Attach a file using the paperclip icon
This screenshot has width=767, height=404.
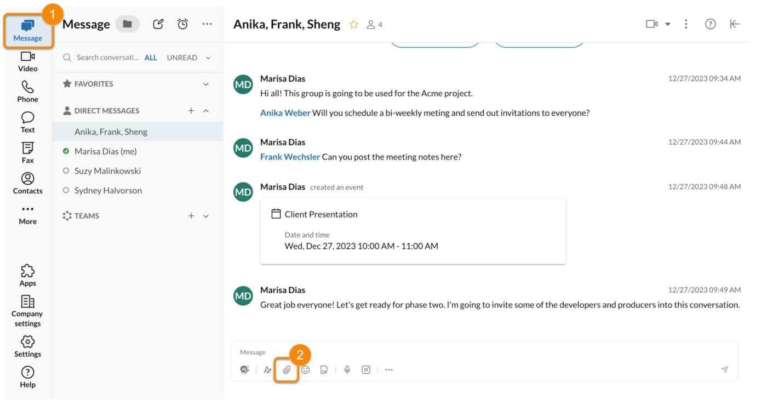click(287, 369)
